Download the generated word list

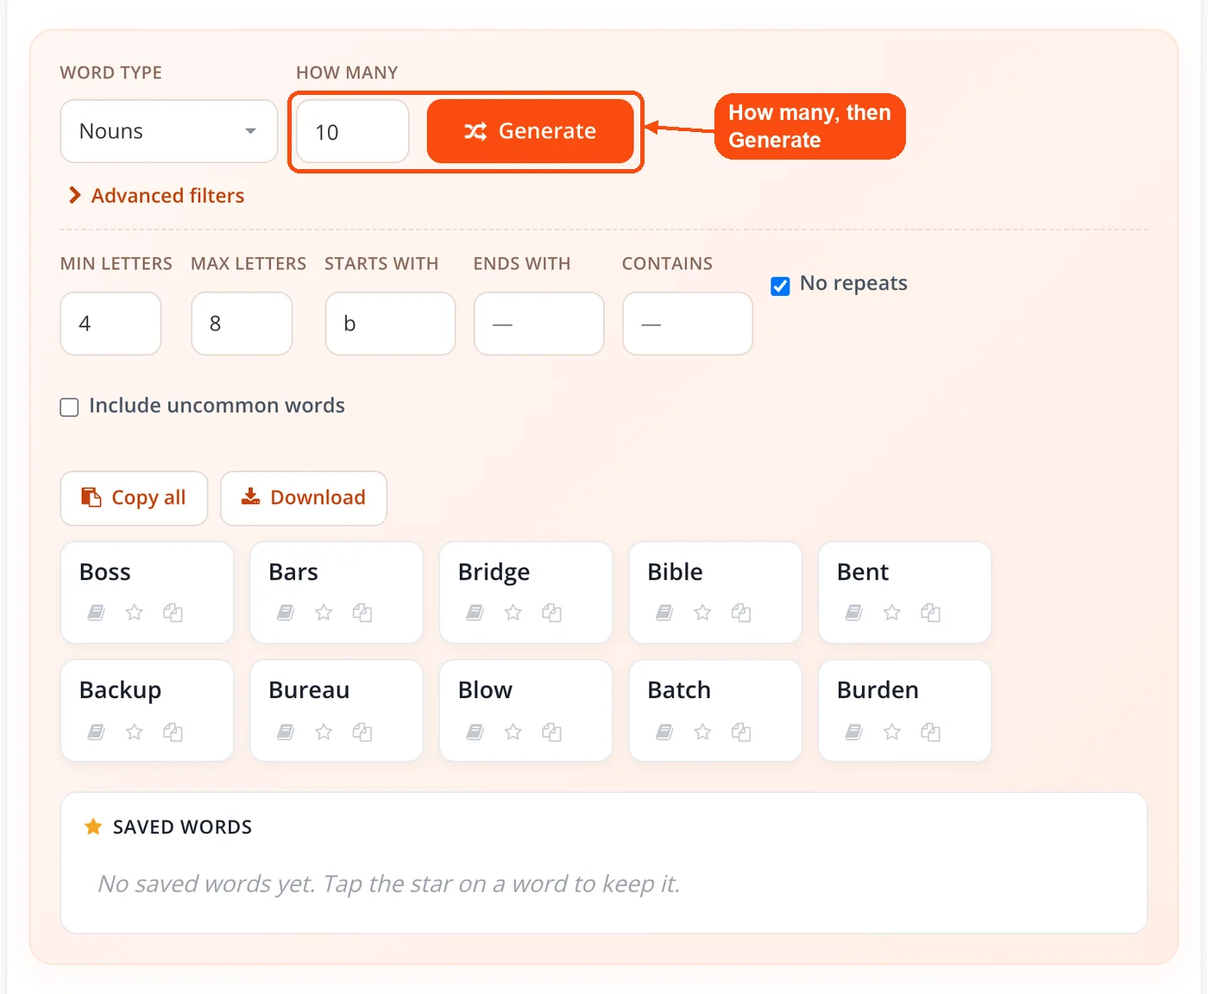(x=304, y=498)
